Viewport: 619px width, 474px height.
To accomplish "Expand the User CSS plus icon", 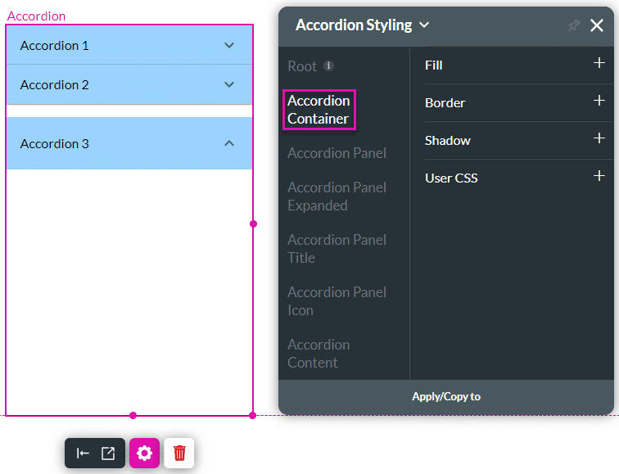I will (599, 176).
